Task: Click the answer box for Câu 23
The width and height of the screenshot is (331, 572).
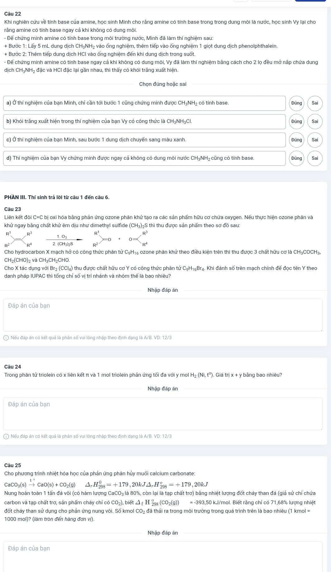Action: 163,315
